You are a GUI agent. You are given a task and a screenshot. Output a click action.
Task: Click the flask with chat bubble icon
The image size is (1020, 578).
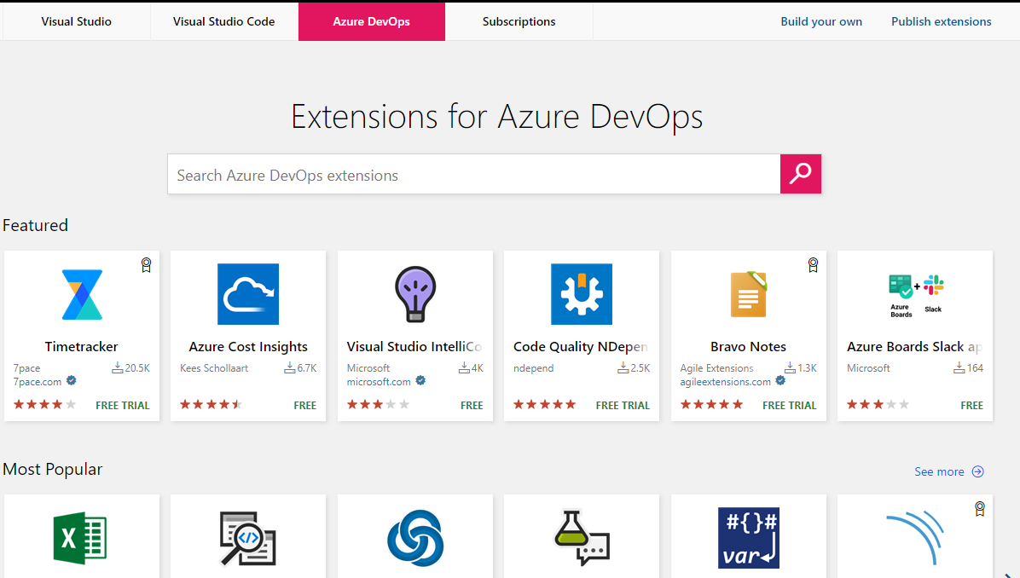click(x=582, y=538)
